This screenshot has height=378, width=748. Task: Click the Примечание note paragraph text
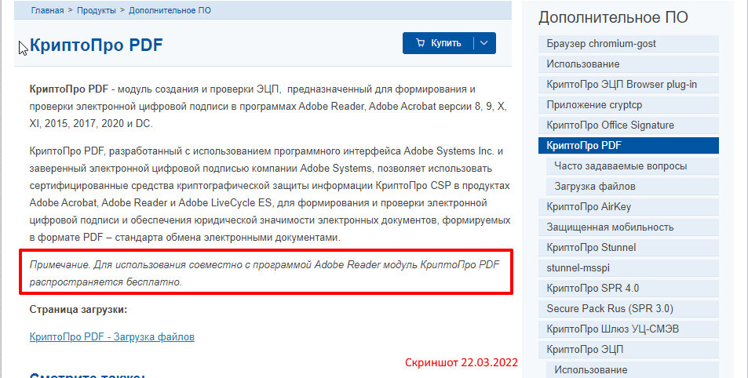tap(265, 273)
